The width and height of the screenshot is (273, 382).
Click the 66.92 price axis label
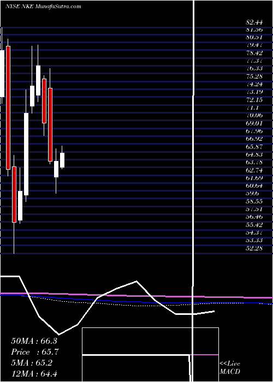(x=254, y=139)
